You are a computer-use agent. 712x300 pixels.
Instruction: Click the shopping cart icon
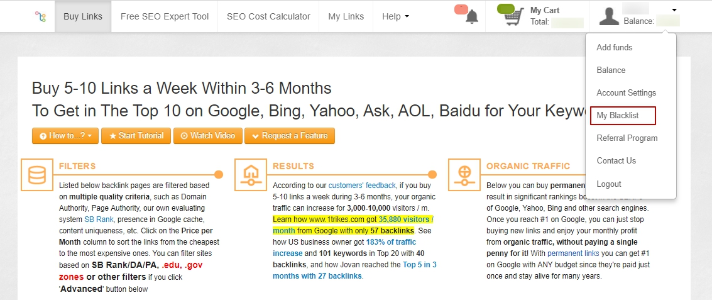515,17
